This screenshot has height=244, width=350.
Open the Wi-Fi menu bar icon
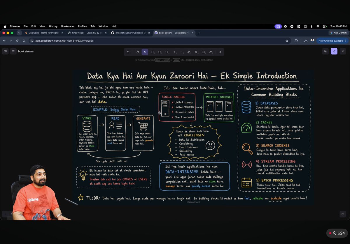(x=318, y=26)
